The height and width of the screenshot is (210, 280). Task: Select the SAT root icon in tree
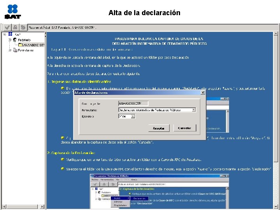click(10, 34)
